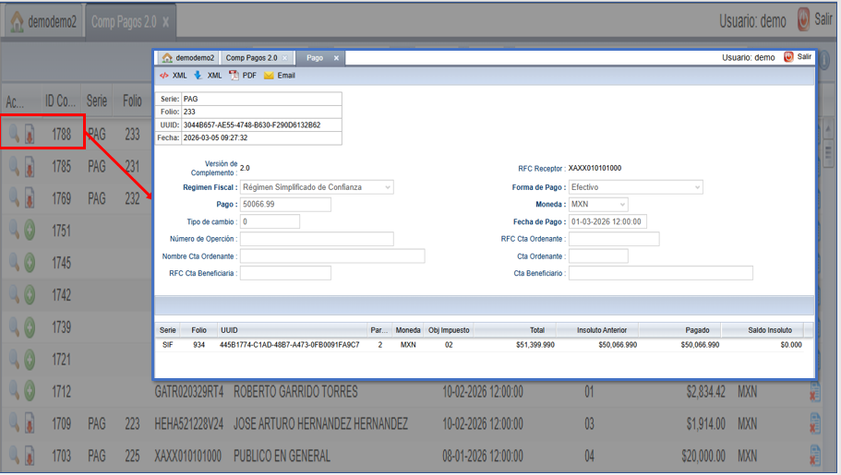Open the Moneda MXN dropdown
The height and width of the screenshot is (475, 841).
(598, 205)
